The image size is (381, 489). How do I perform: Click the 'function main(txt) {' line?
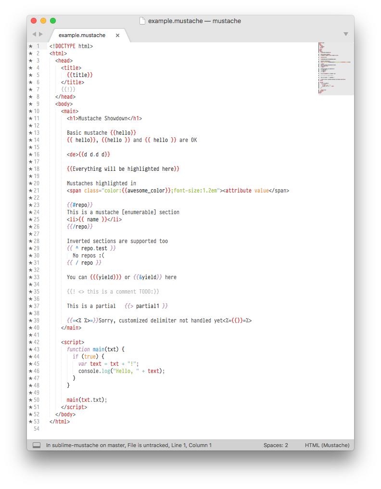point(96,349)
